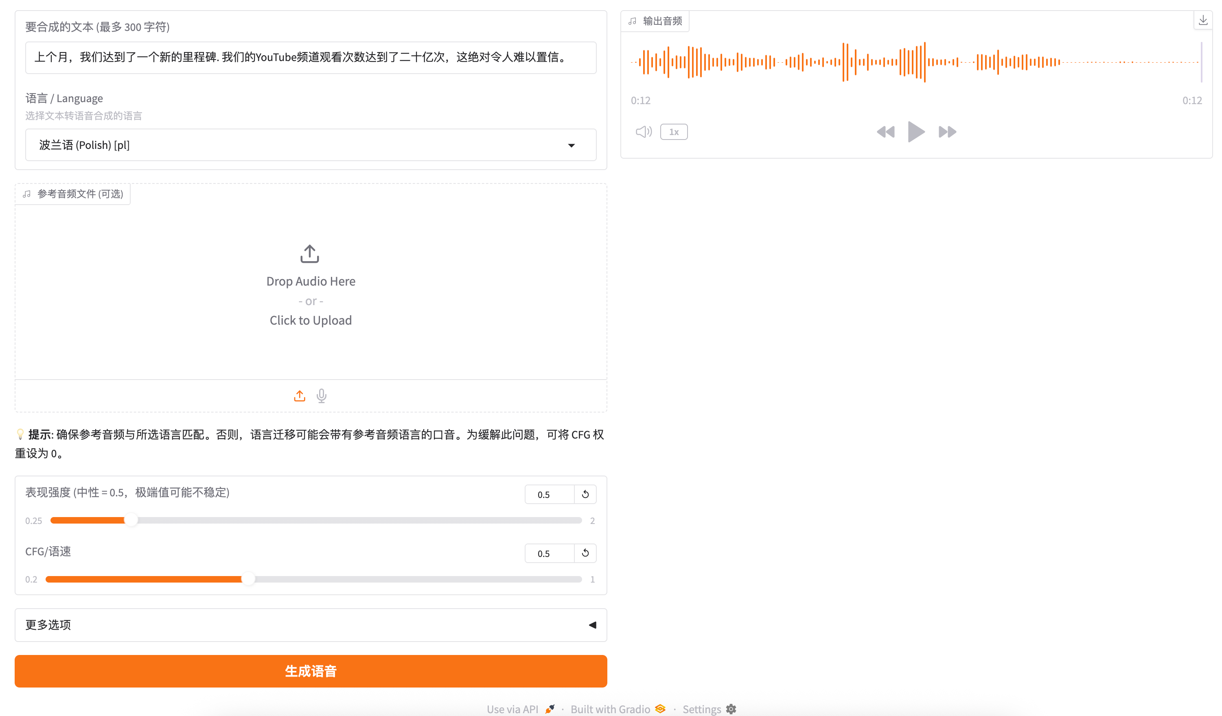Mute the output audio volume

[x=644, y=132]
